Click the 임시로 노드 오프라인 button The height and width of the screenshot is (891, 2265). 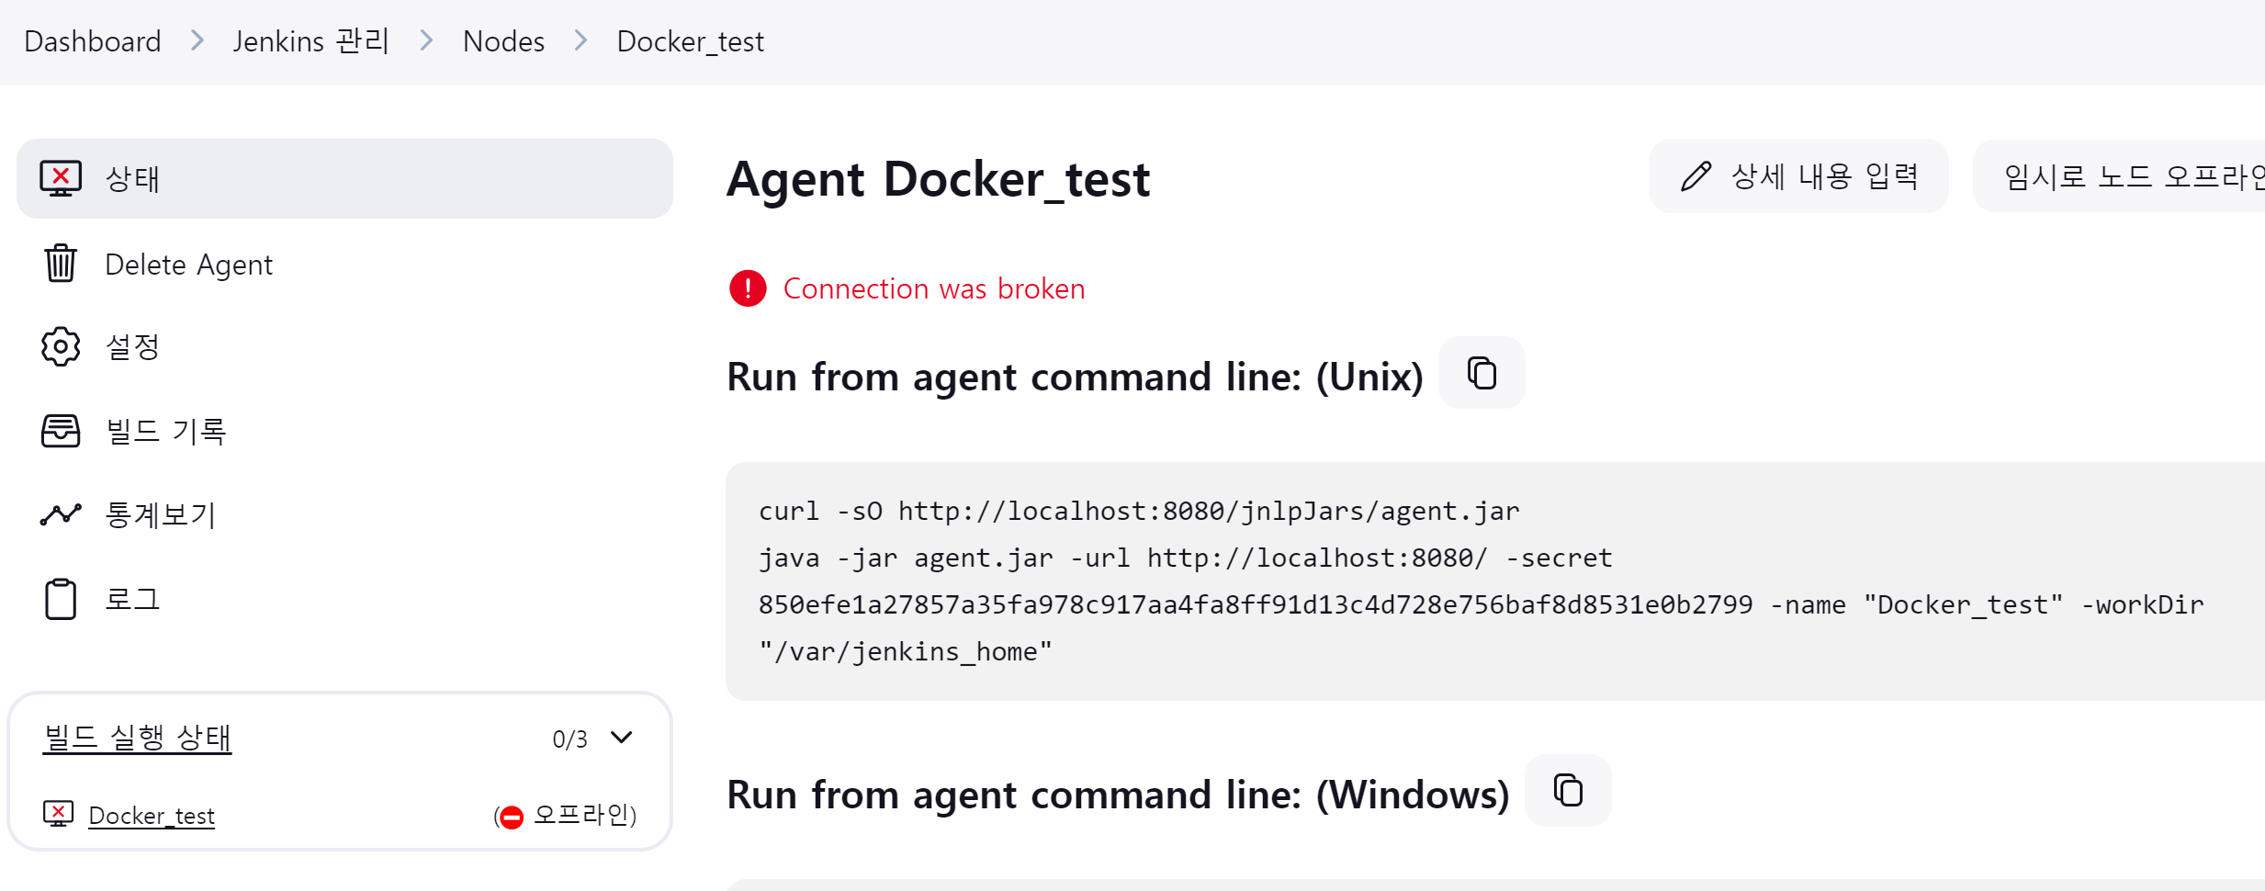[2119, 176]
